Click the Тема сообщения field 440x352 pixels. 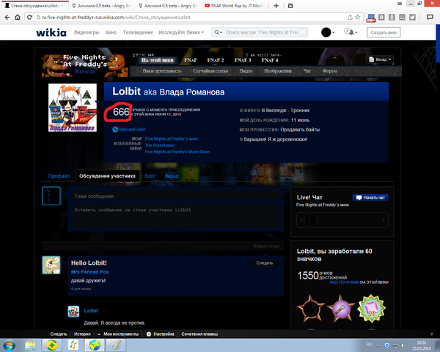(x=176, y=197)
